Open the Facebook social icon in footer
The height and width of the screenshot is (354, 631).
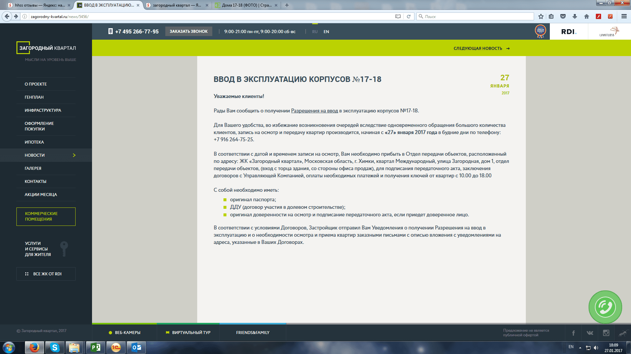[x=573, y=333]
